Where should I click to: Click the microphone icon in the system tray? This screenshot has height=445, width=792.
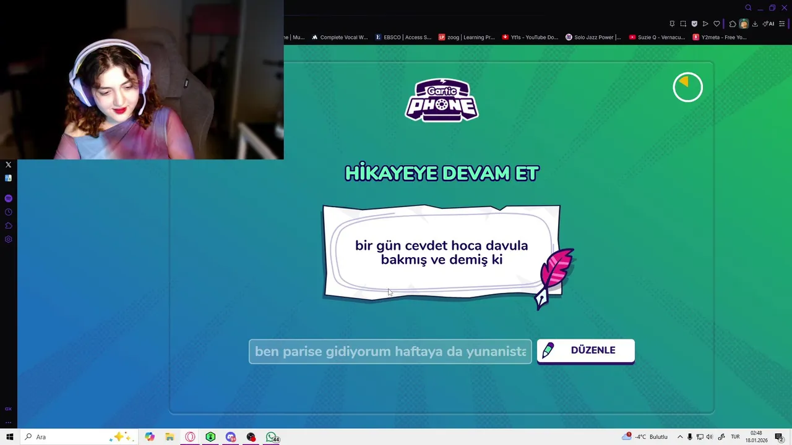690,437
